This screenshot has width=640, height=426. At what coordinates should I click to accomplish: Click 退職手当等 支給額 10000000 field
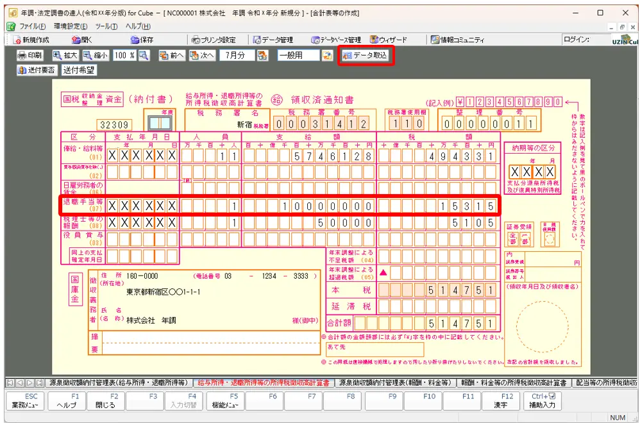point(309,206)
